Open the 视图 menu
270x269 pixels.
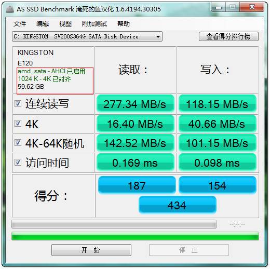pos(65,24)
